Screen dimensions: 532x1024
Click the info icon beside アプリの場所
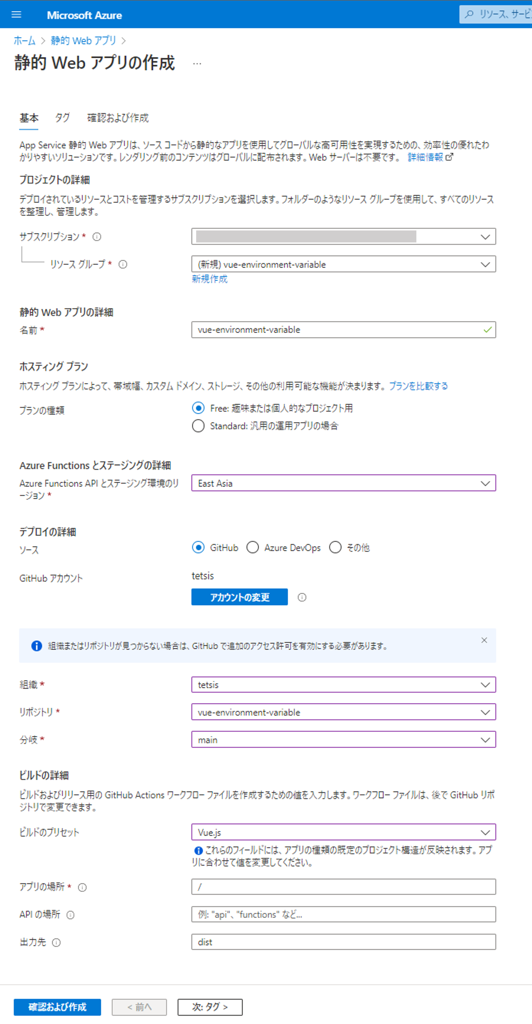(x=82, y=888)
